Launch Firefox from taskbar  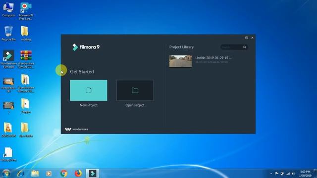tap(78, 174)
